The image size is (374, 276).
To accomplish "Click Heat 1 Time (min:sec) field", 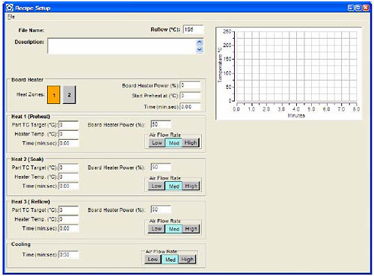I will 69,143.
